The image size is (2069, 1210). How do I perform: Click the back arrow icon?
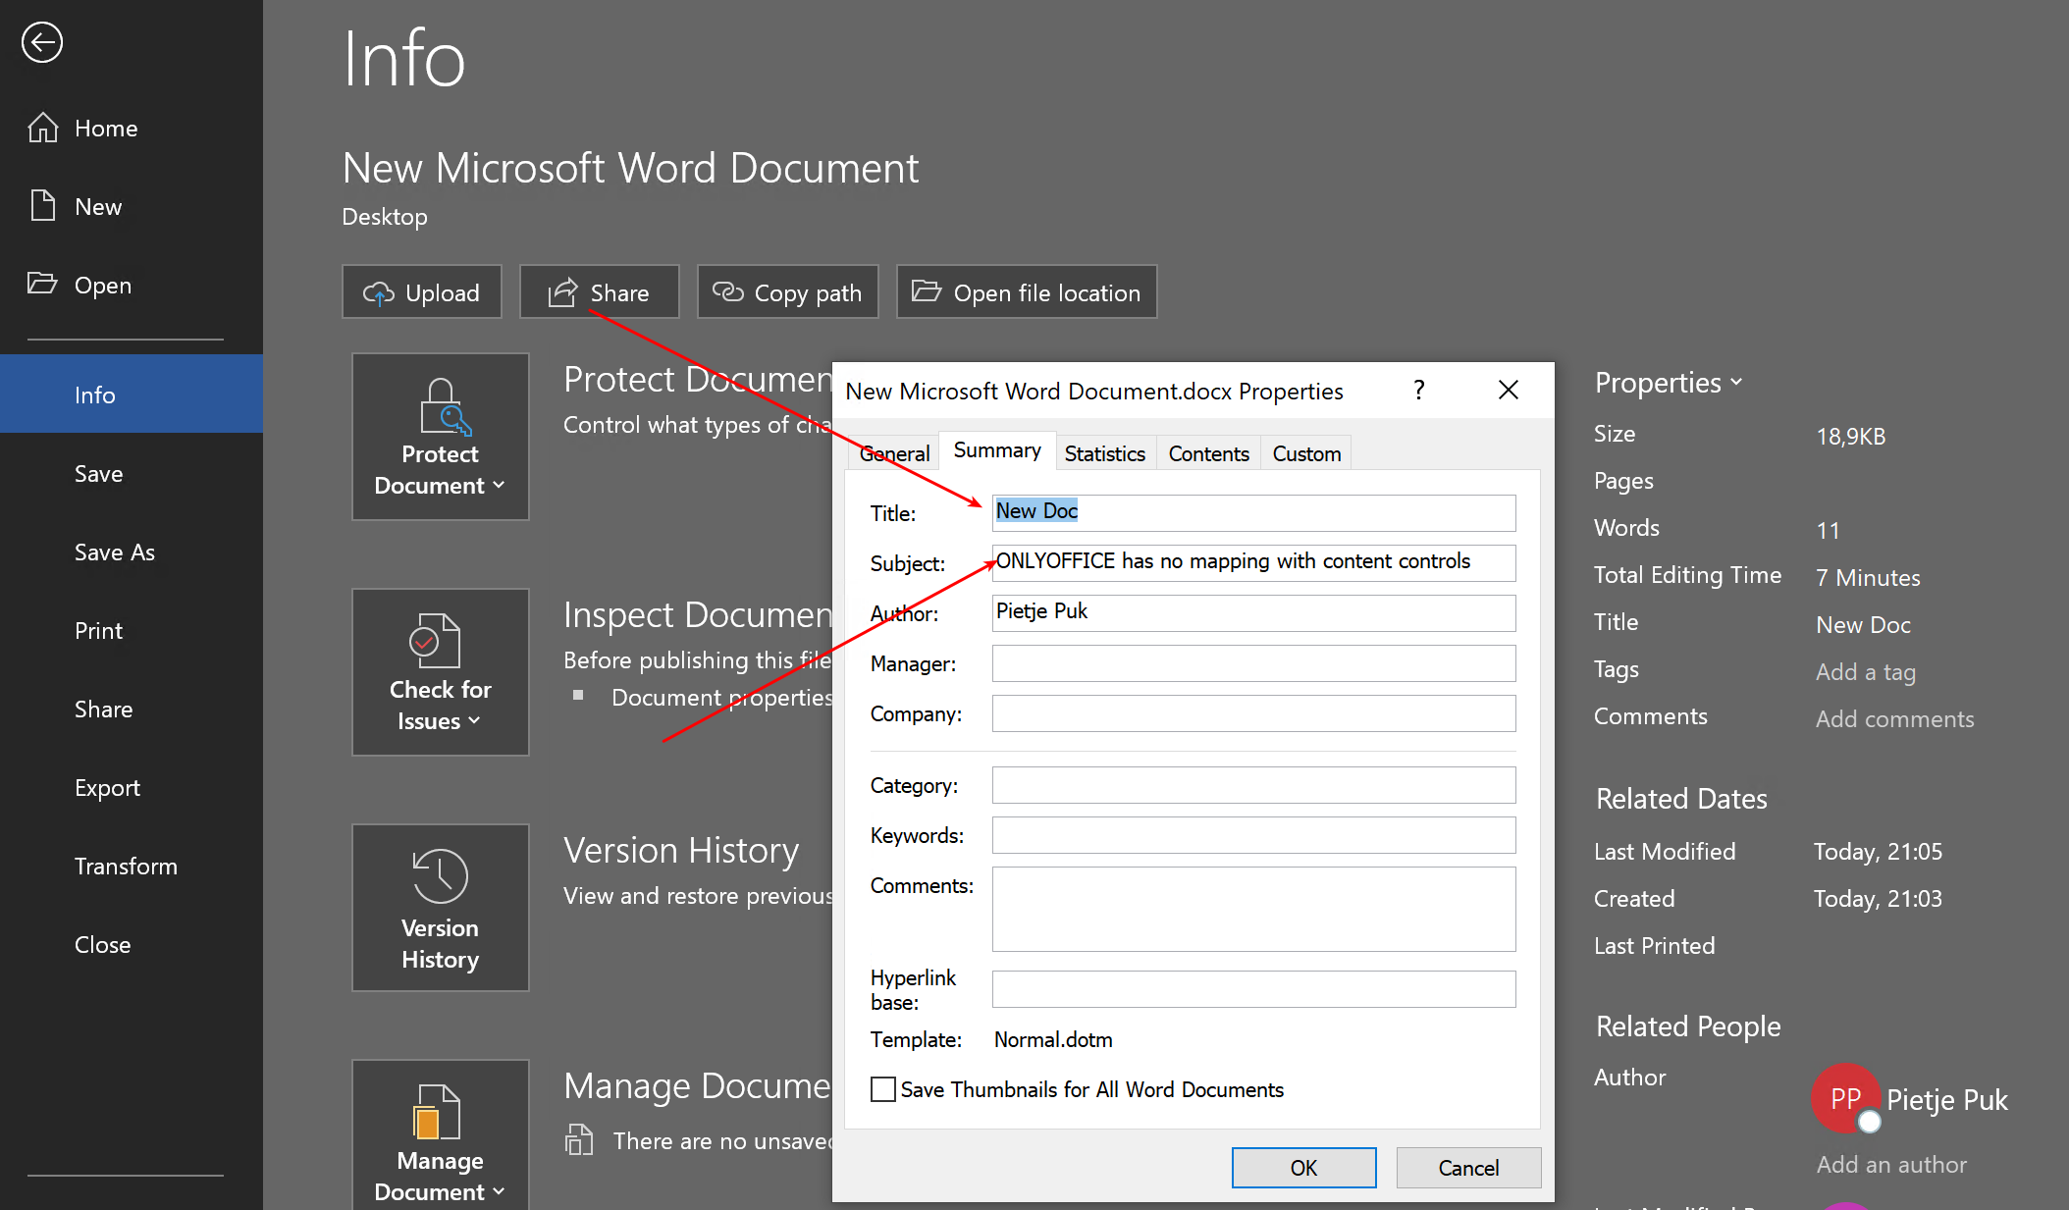pyautogui.click(x=42, y=42)
